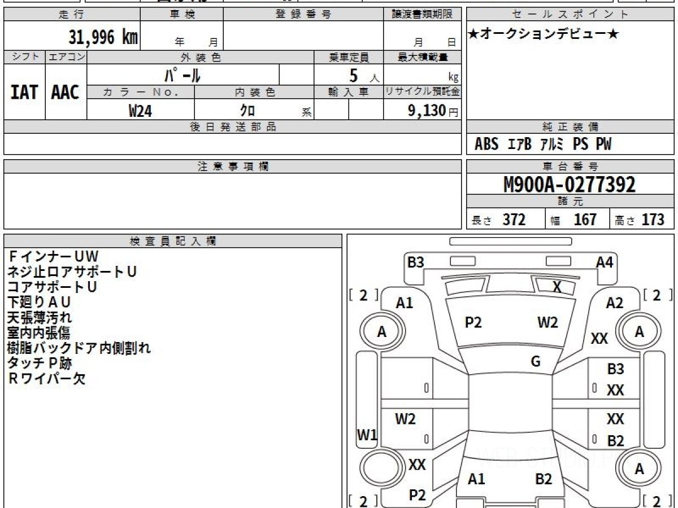The width and height of the screenshot is (678, 508).
Task: Click the 天張薄汚れ note
Action: 40,317
